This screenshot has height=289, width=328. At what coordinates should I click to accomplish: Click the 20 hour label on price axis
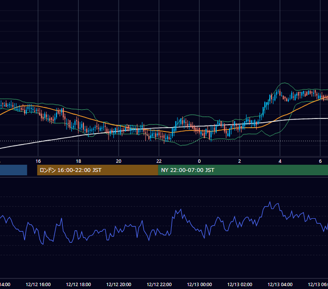[x=119, y=161]
